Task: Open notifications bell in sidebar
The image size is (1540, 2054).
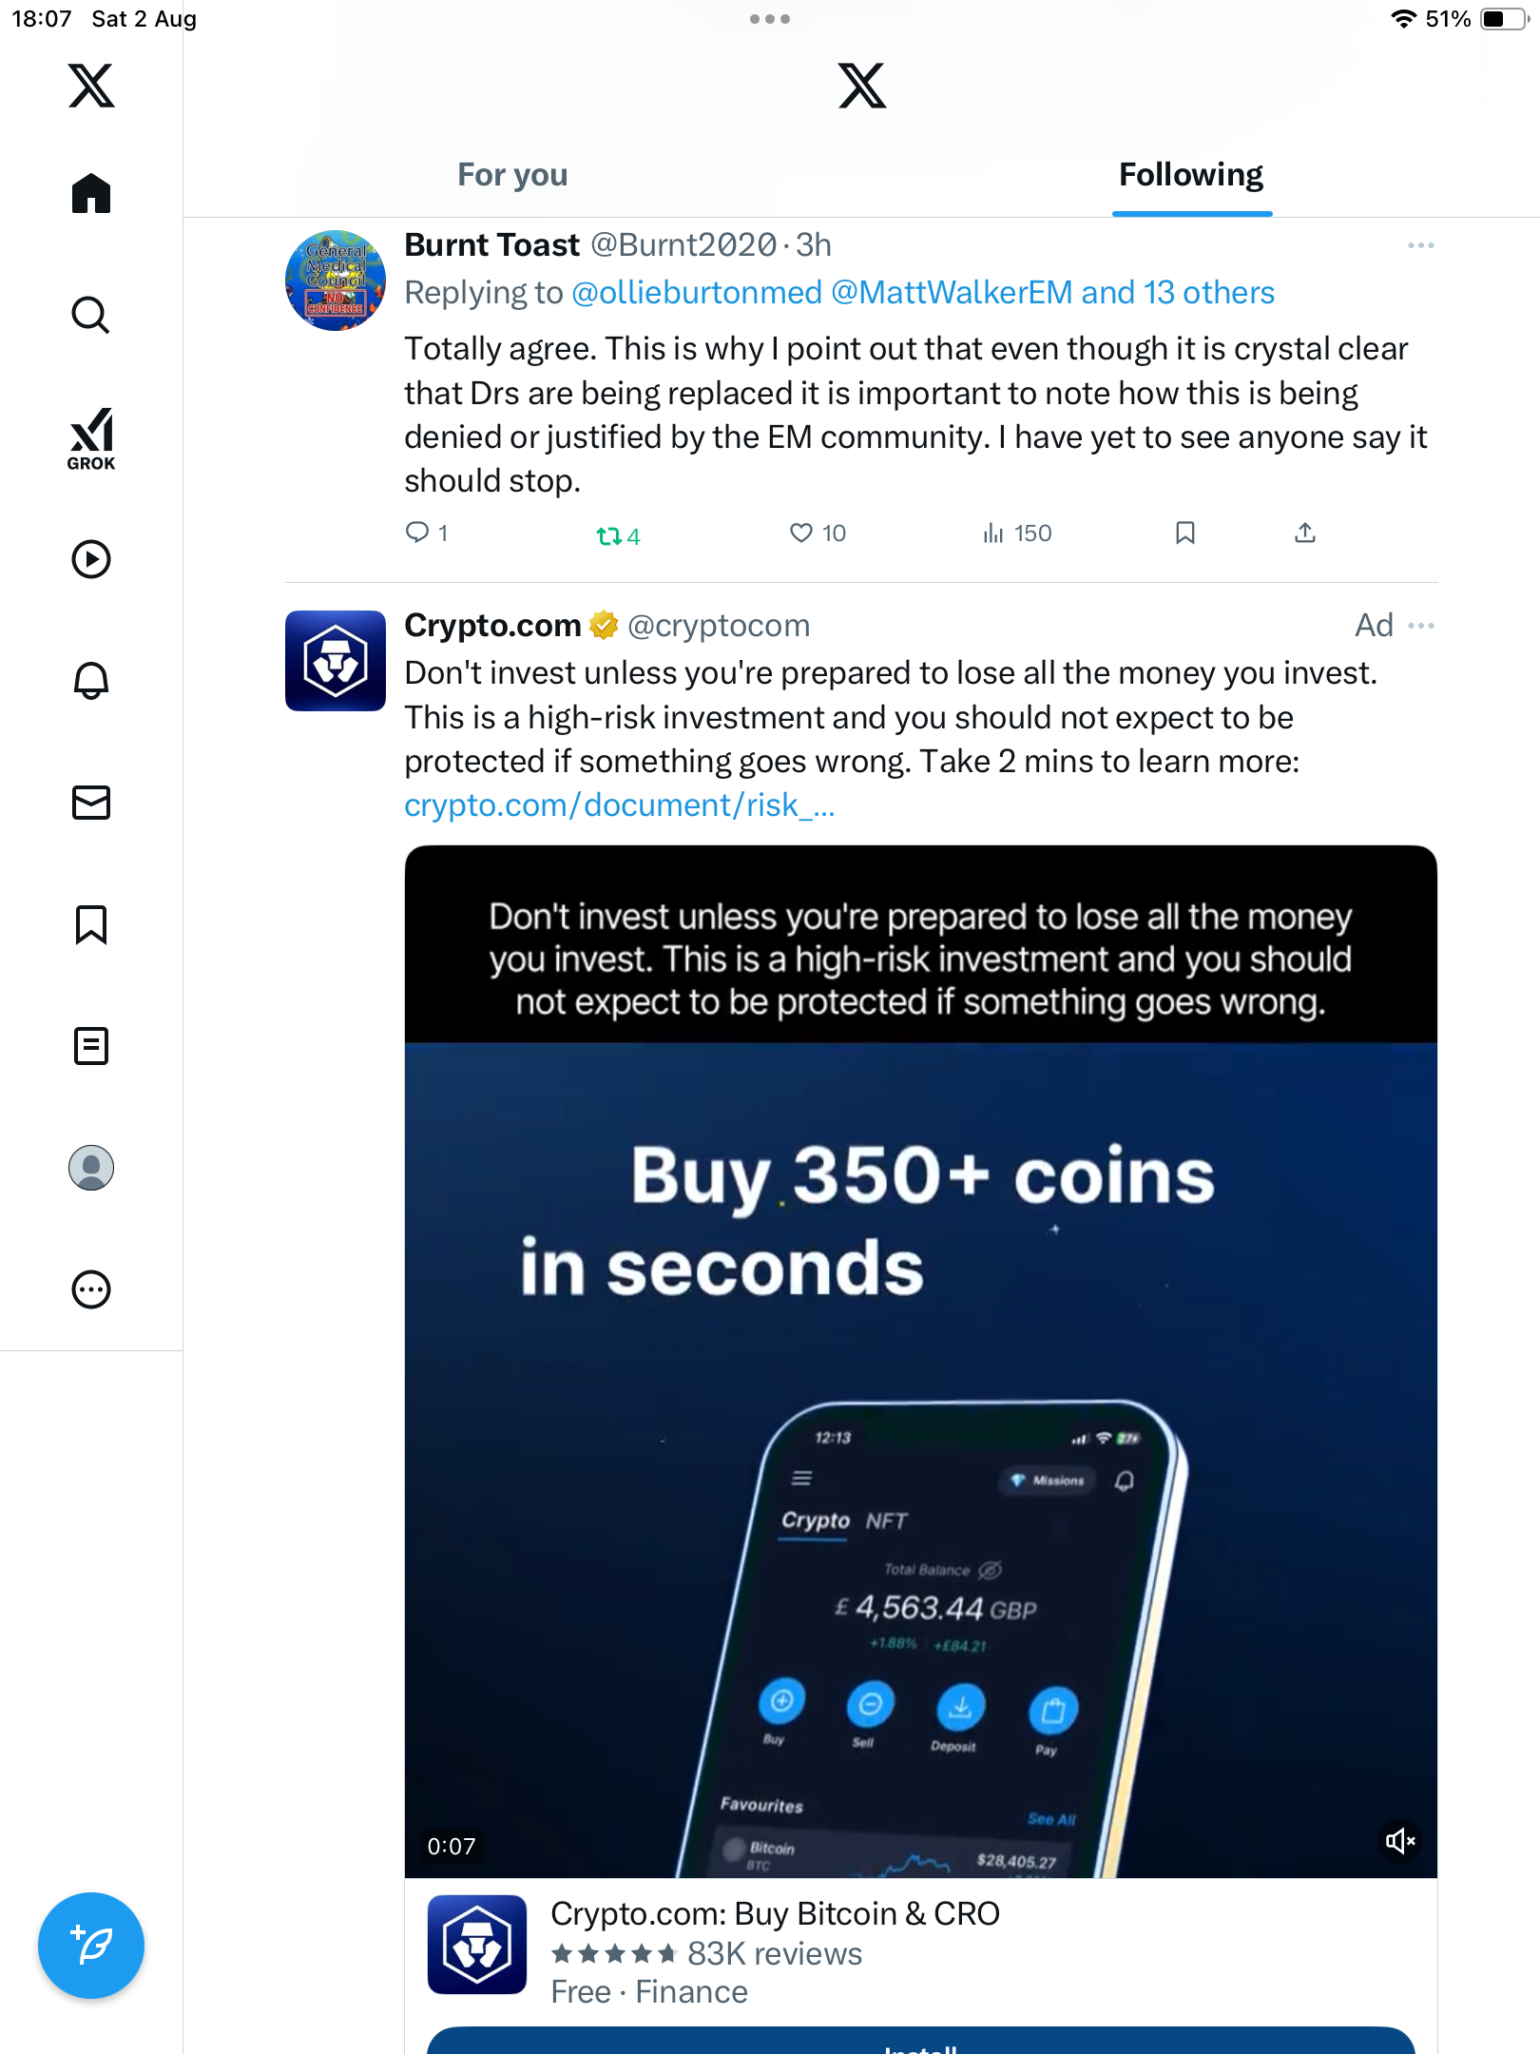Action: pos(91,680)
